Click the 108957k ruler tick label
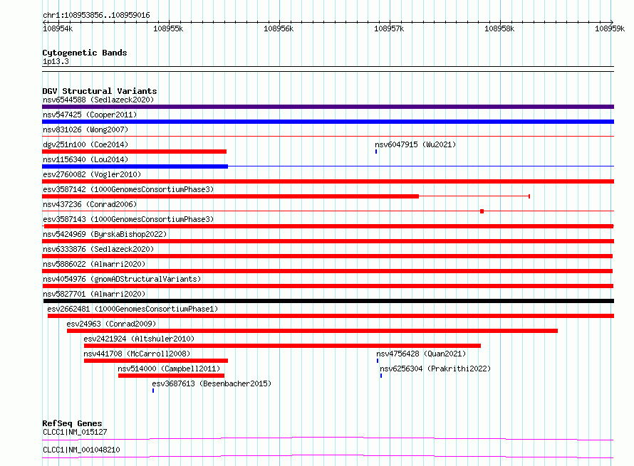The height and width of the screenshot is (466, 634). pos(389,28)
